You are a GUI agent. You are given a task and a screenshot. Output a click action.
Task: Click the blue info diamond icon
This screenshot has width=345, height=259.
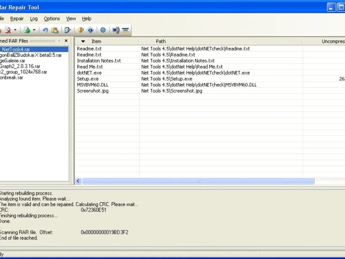(90, 30)
